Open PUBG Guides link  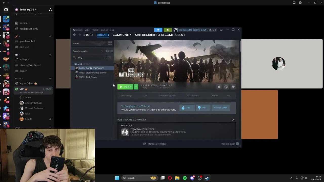coord(214,96)
